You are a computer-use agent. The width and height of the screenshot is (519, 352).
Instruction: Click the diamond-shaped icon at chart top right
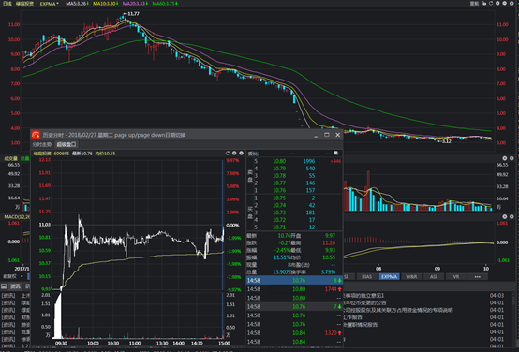click(x=512, y=4)
